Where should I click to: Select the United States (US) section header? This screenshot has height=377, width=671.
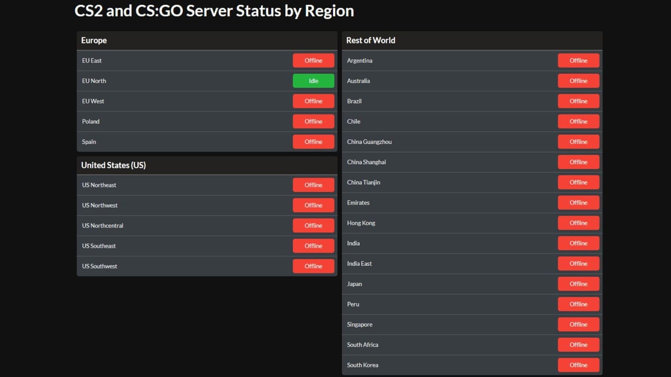coord(207,165)
